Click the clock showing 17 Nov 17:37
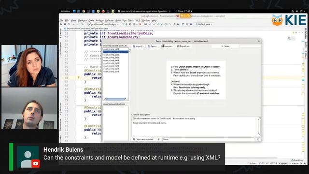 (x=184, y=11)
